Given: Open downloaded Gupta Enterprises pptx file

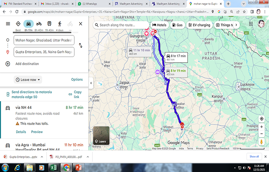Looking at the screenshot, I should click(21, 157).
